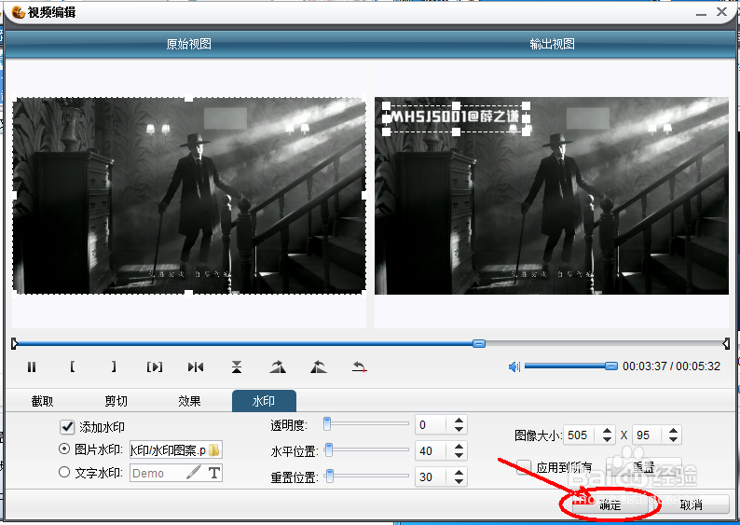Uncheck the 添加水印 checkbox

tap(67, 427)
